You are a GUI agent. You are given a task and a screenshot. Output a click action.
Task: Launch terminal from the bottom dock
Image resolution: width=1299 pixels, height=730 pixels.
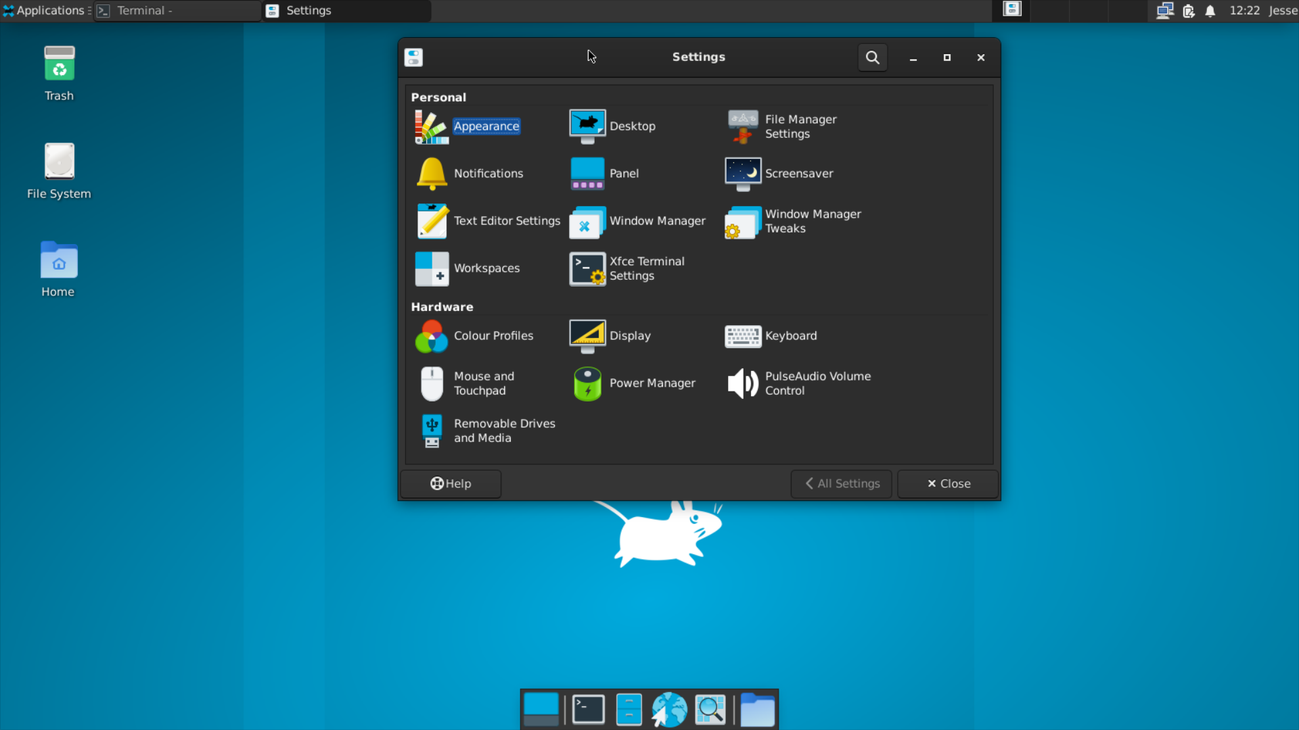tap(588, 710)
